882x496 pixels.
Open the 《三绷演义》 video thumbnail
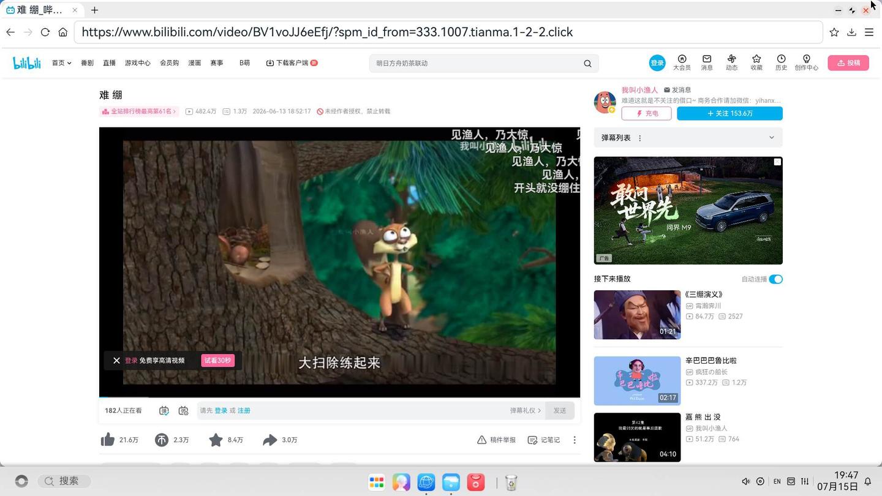[x=637, y=315]
